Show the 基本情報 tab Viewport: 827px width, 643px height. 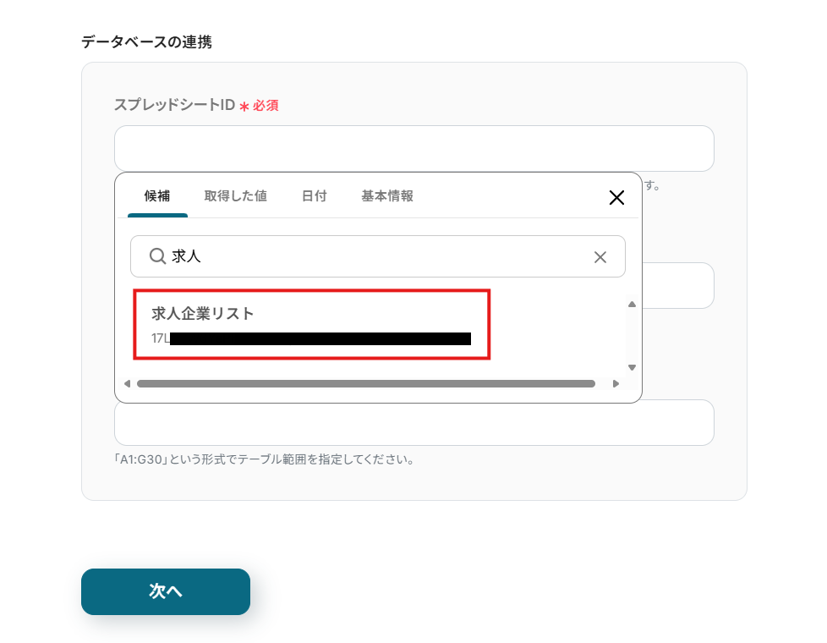coord(387,196)
